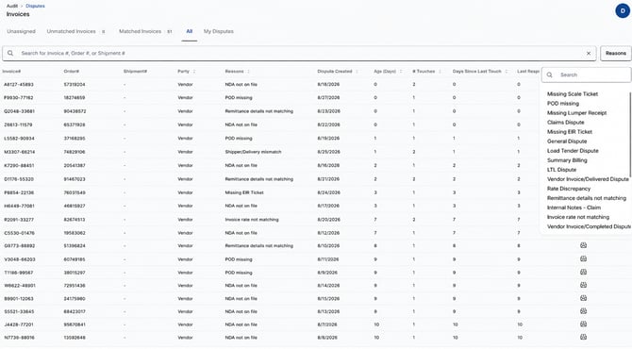Choose LTL Dispute reason

561,170
